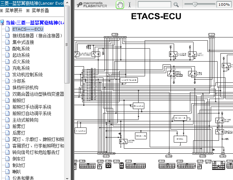
Task: Click 菜单折叠 to collapse the menu
Action: click(40, 10)
